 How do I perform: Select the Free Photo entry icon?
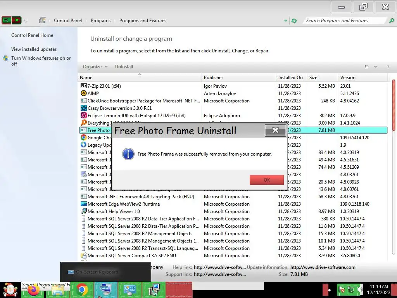pos(84,130)
